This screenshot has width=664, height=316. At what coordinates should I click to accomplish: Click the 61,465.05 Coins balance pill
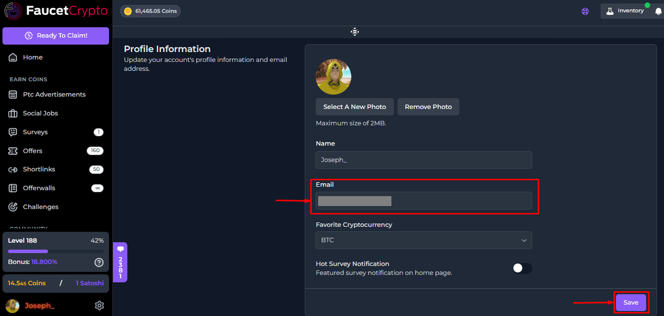click(150, 11)
